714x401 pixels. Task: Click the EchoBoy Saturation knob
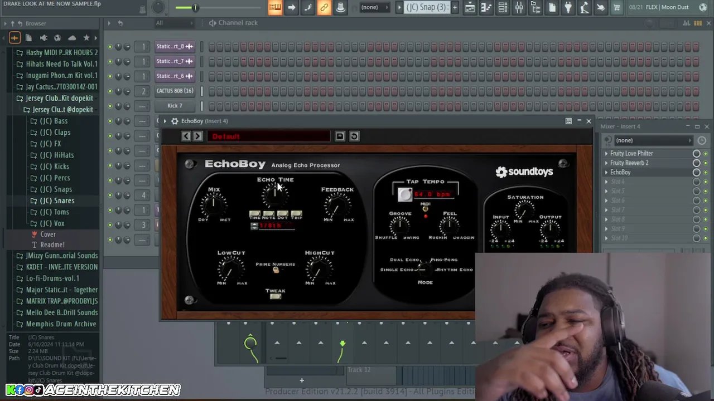(x=525, y=210)
